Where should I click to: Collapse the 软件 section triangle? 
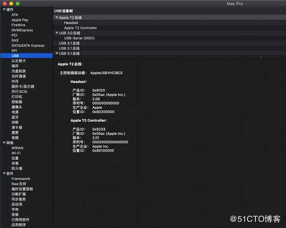click(x=4, y=173)
